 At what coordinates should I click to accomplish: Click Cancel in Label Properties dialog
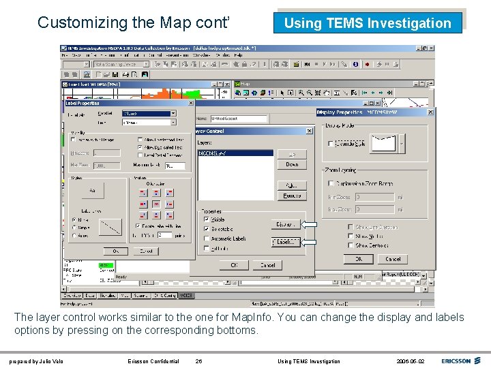[x=146, y=251]
